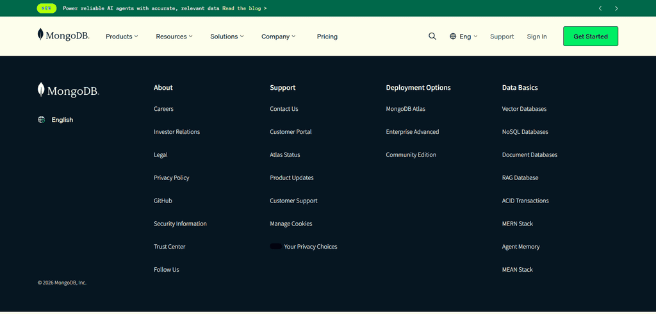Click the About footer heading
The height and width of the screenshot is (314, 656).
point(163,88)
